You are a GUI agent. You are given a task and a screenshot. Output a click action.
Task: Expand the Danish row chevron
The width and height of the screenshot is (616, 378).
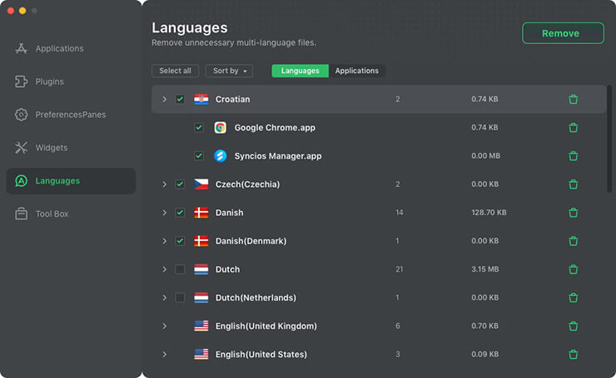pyautogui.click(x=164, y=213)
